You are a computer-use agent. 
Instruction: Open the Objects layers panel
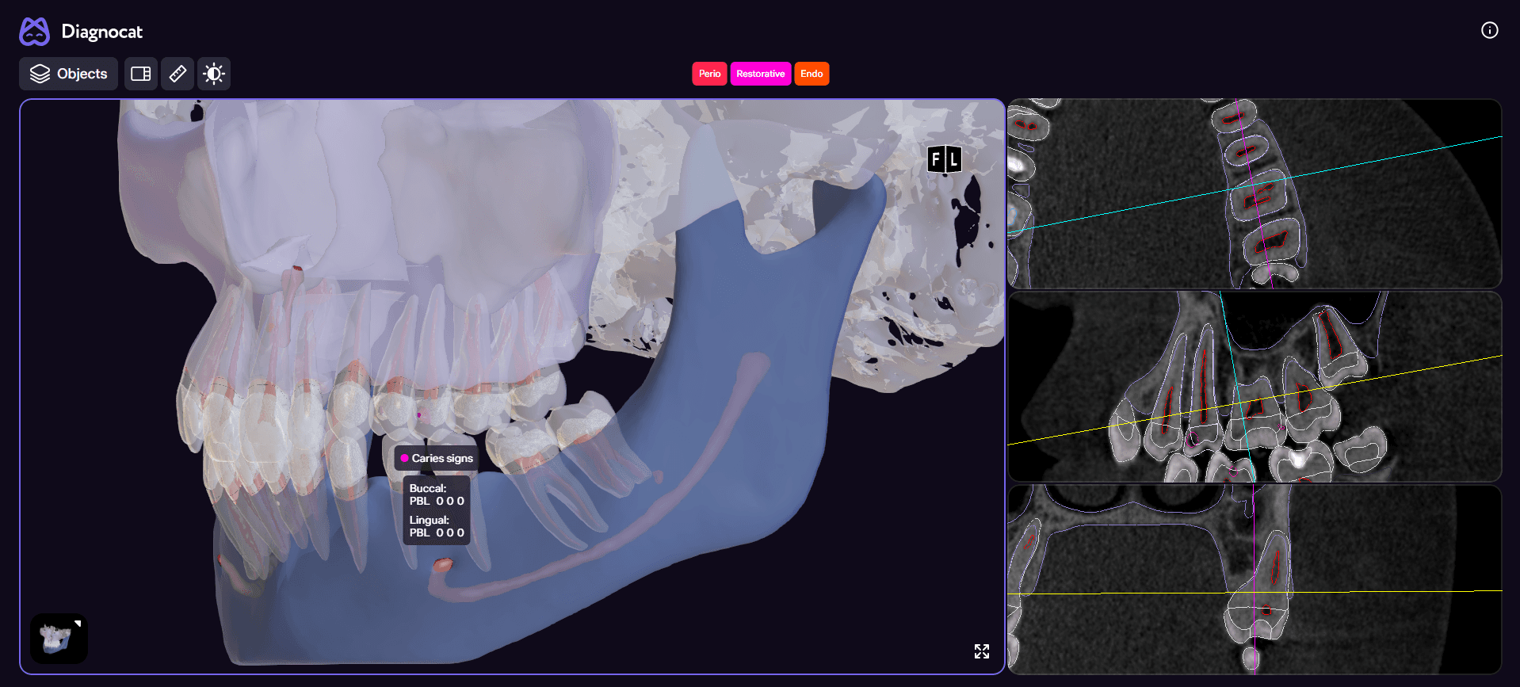click(68, 74)
